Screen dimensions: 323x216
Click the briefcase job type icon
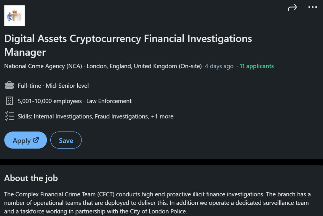coord(9,86)
